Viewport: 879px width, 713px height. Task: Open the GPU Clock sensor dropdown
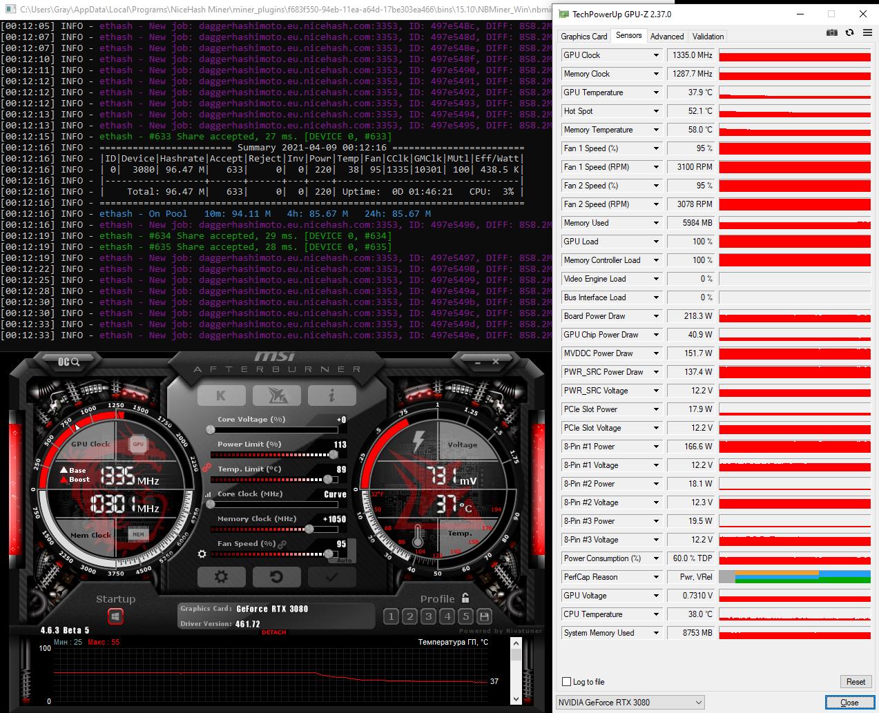[x=656, y=55]
